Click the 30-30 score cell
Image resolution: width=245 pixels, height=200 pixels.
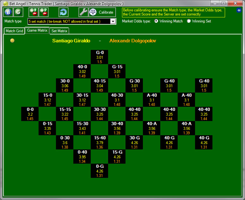tap(99, 114)
